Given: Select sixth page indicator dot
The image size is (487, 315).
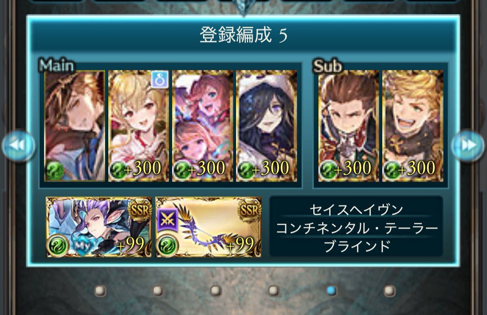Looking at the screenshot, I should [x=390, y=291].
